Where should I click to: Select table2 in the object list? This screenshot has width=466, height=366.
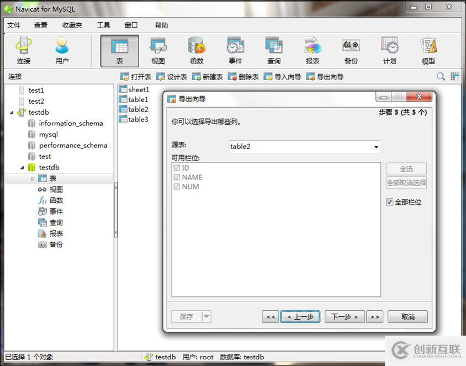coord(134,109)
